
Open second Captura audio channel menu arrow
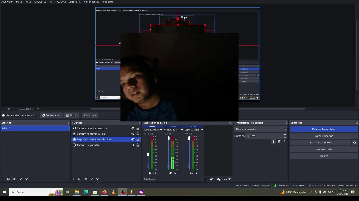[181, 130]
